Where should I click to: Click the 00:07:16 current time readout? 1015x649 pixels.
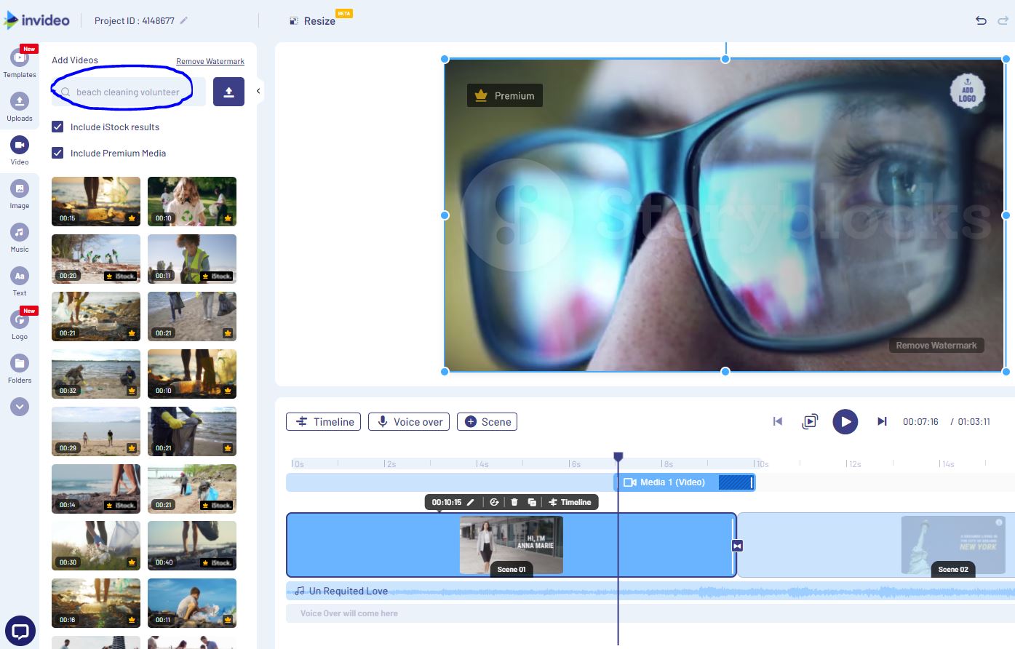point(920,422)
